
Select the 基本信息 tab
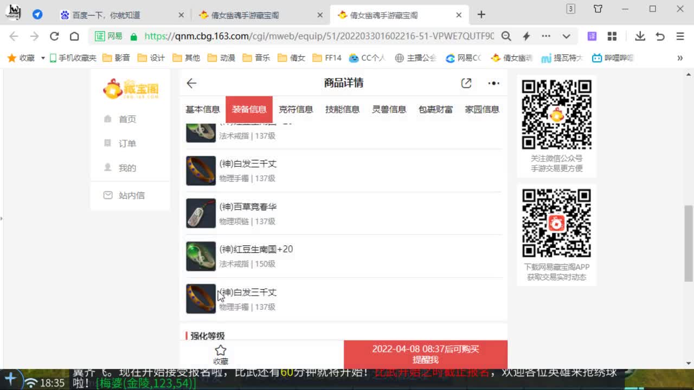pos(203,109)
